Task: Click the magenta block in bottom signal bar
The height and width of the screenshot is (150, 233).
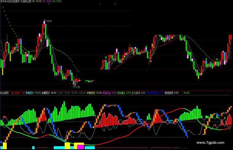Action: [80, 147]
